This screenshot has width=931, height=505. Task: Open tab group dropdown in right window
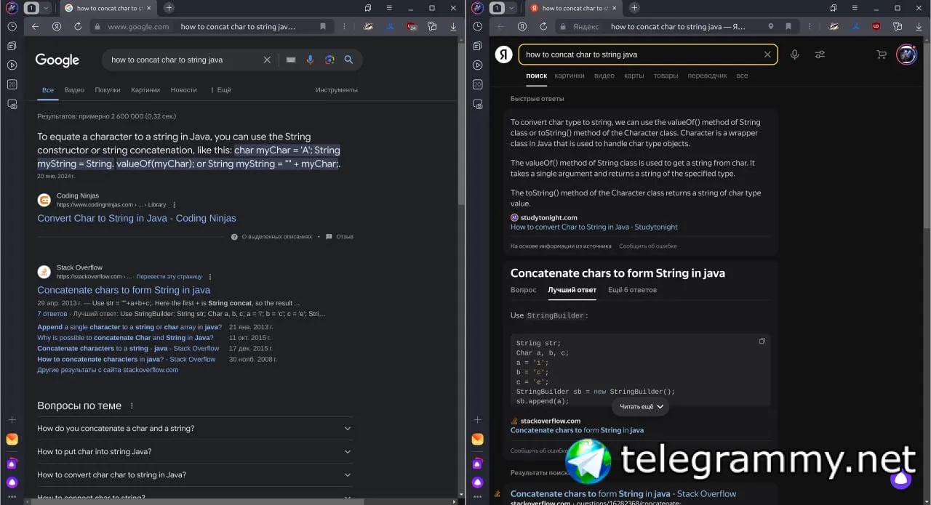(511, 8)
